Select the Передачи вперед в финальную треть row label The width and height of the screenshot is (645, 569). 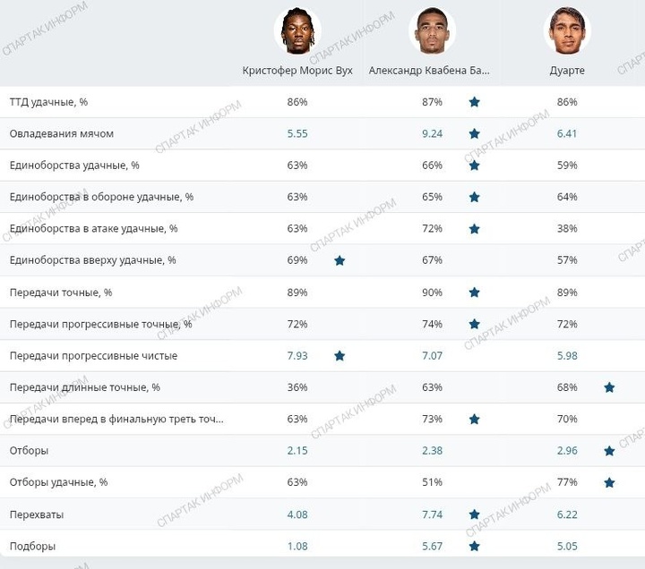(x=116, y=419)
